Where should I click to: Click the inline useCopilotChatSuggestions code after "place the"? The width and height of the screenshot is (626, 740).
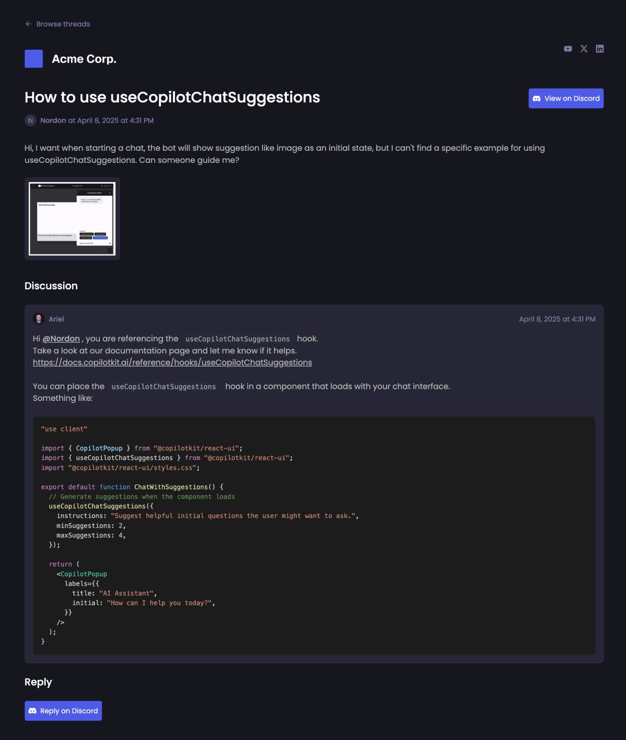164,387
